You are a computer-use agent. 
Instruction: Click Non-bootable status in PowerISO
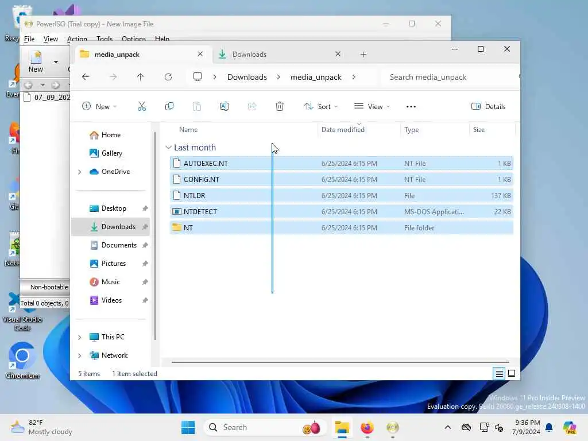pos(49,287)
